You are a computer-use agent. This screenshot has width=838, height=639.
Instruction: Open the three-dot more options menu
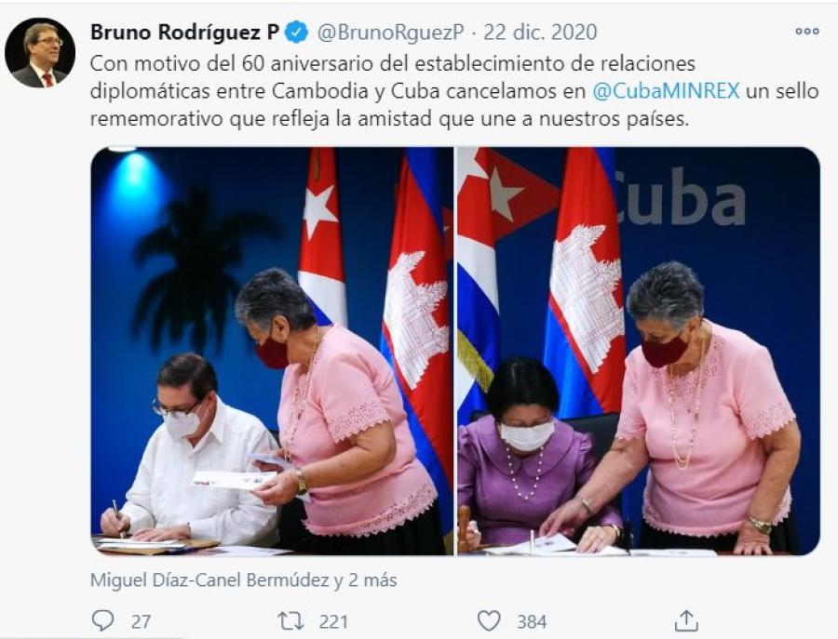(x=807, y=32)
